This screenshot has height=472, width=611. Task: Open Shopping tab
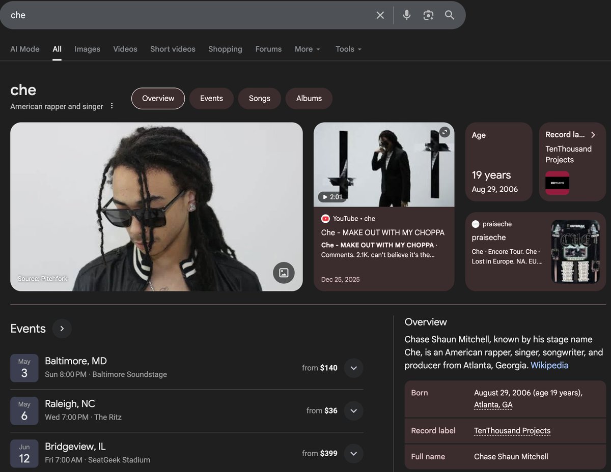[225, 49]
